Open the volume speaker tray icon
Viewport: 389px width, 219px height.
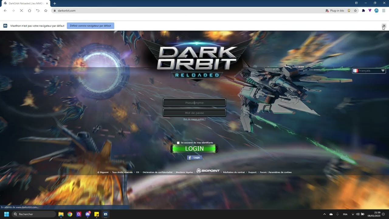[358, 214]
